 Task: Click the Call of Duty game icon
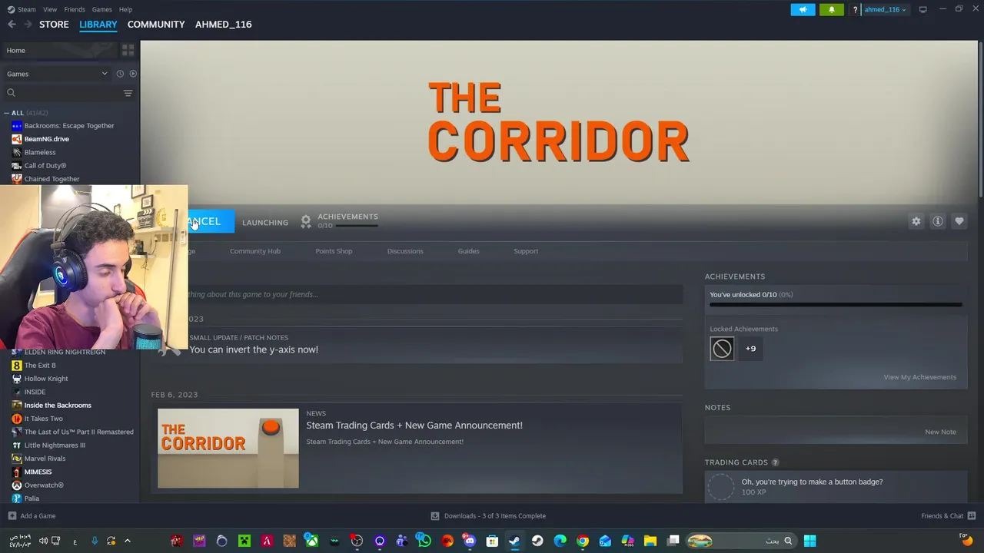click(17, 166)
